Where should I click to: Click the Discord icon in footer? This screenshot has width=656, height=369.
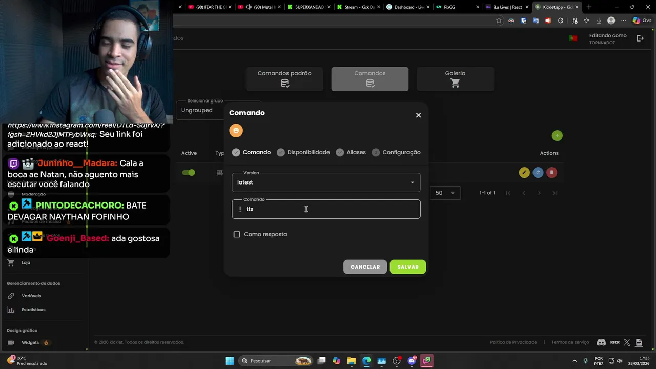click(x=601, y=342)
